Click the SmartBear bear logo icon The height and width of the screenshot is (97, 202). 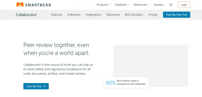pyautogui.click(x=20, y=4)
